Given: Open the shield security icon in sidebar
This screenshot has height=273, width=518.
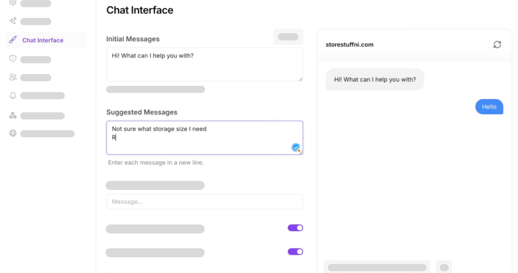Looking at the screenshot, I should 13,59.
